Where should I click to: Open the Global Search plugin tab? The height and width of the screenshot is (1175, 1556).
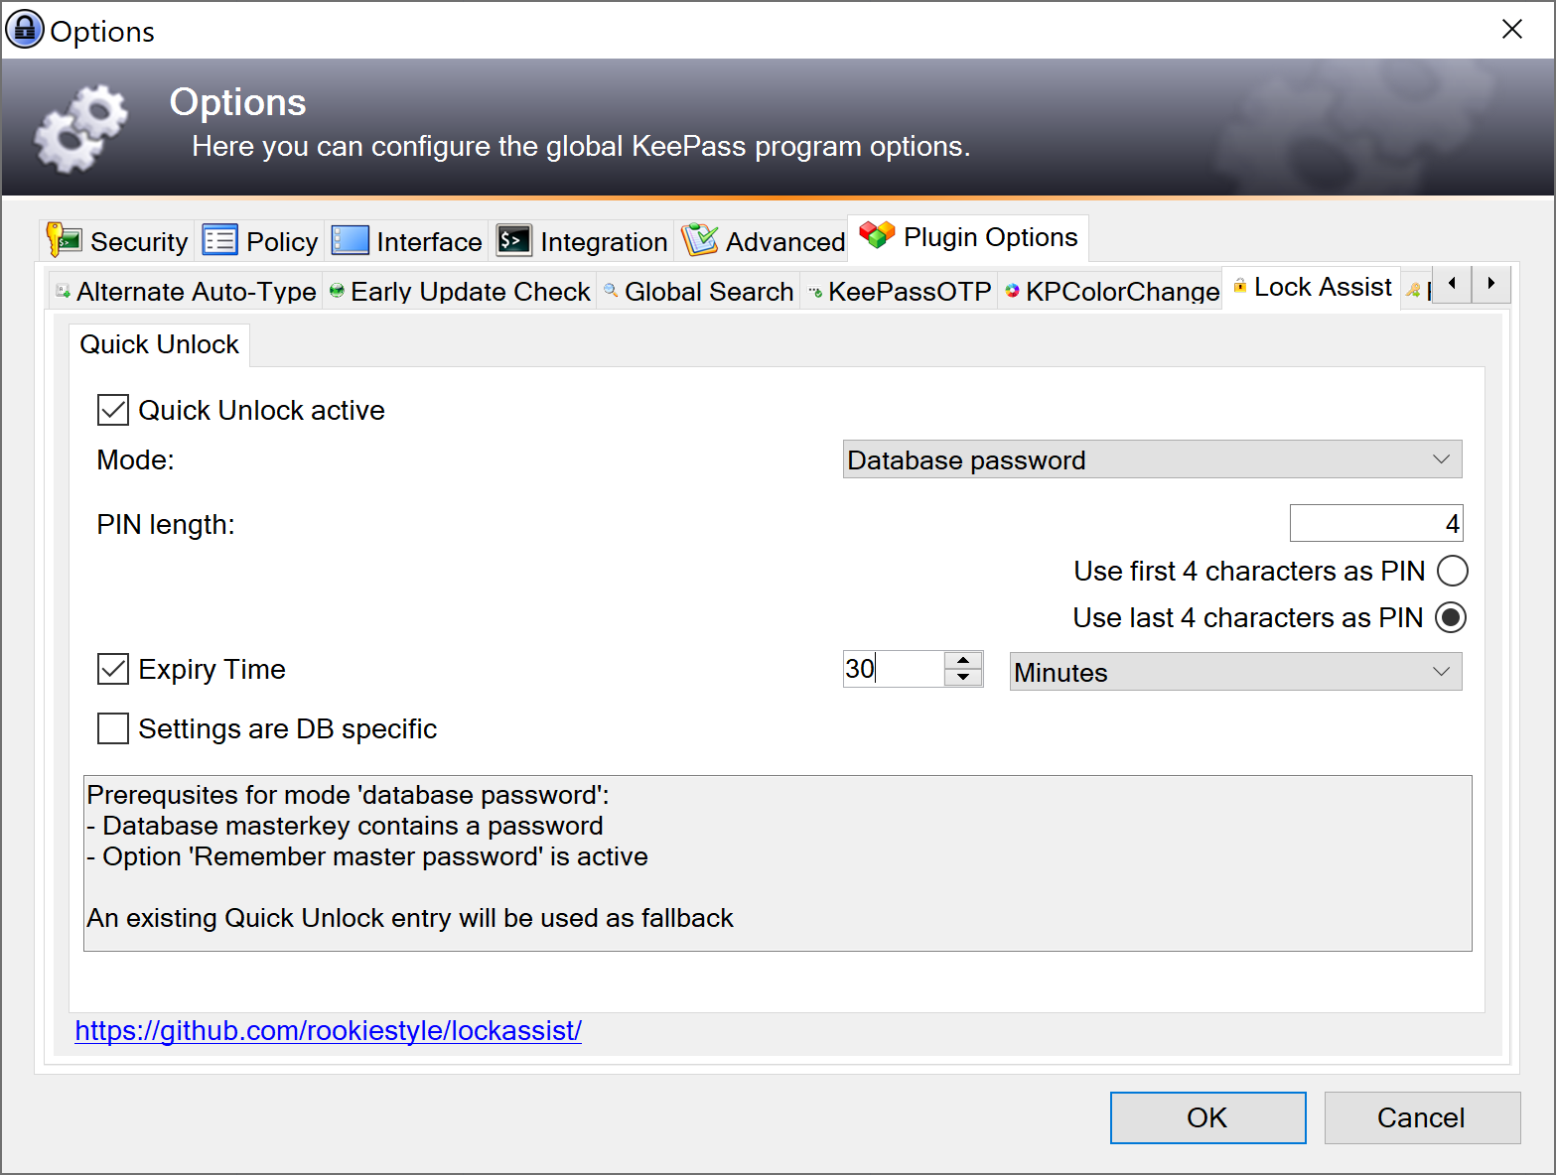click(x=698, y=291)
